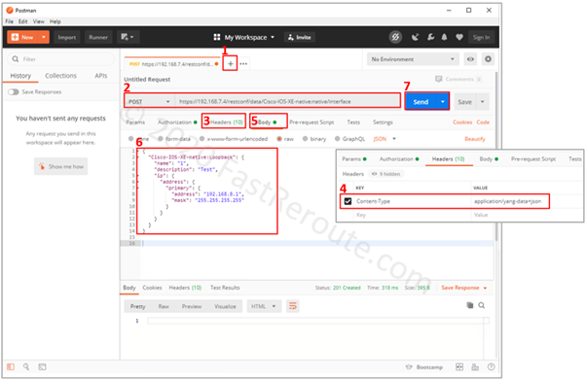Switch to the Collections sidebar tab
Screen dimensions: 586x381
[x=60, y=76]
